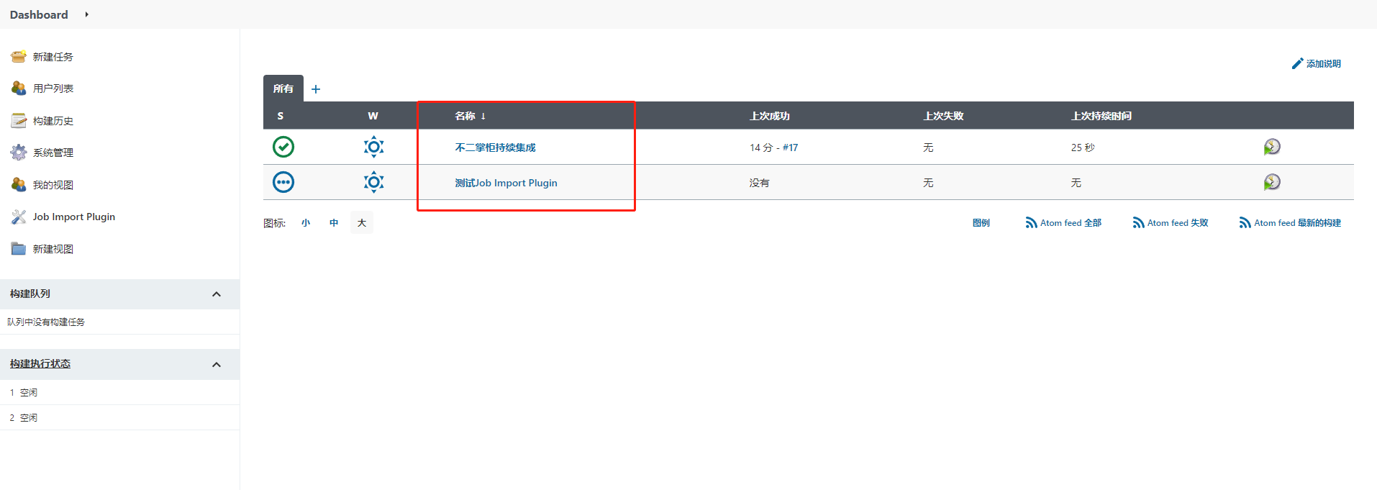Open 新建任务 from the sidebar
This screenshot has height=490, width=1377.
pyautogui.click(x=53, y=57)
